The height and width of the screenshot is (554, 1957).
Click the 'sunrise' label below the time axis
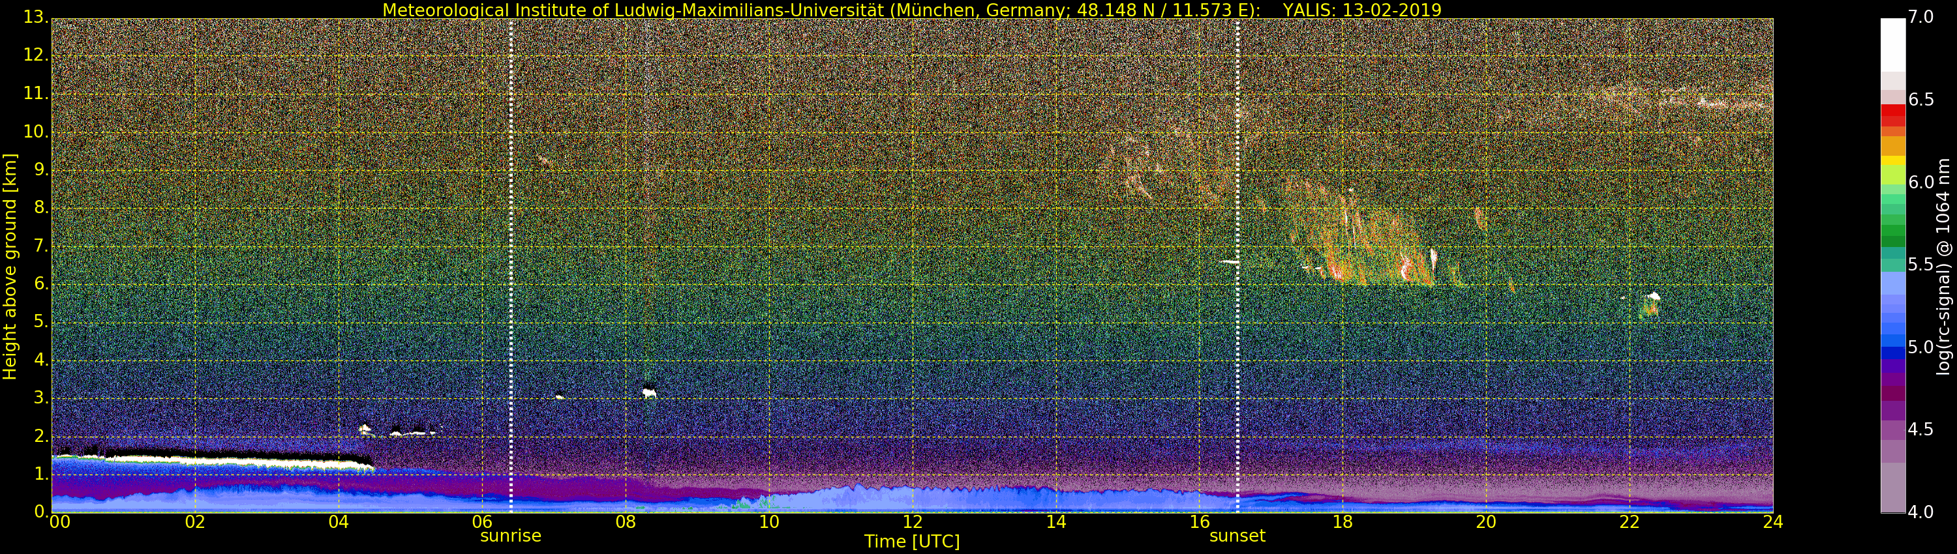[511, 536]
